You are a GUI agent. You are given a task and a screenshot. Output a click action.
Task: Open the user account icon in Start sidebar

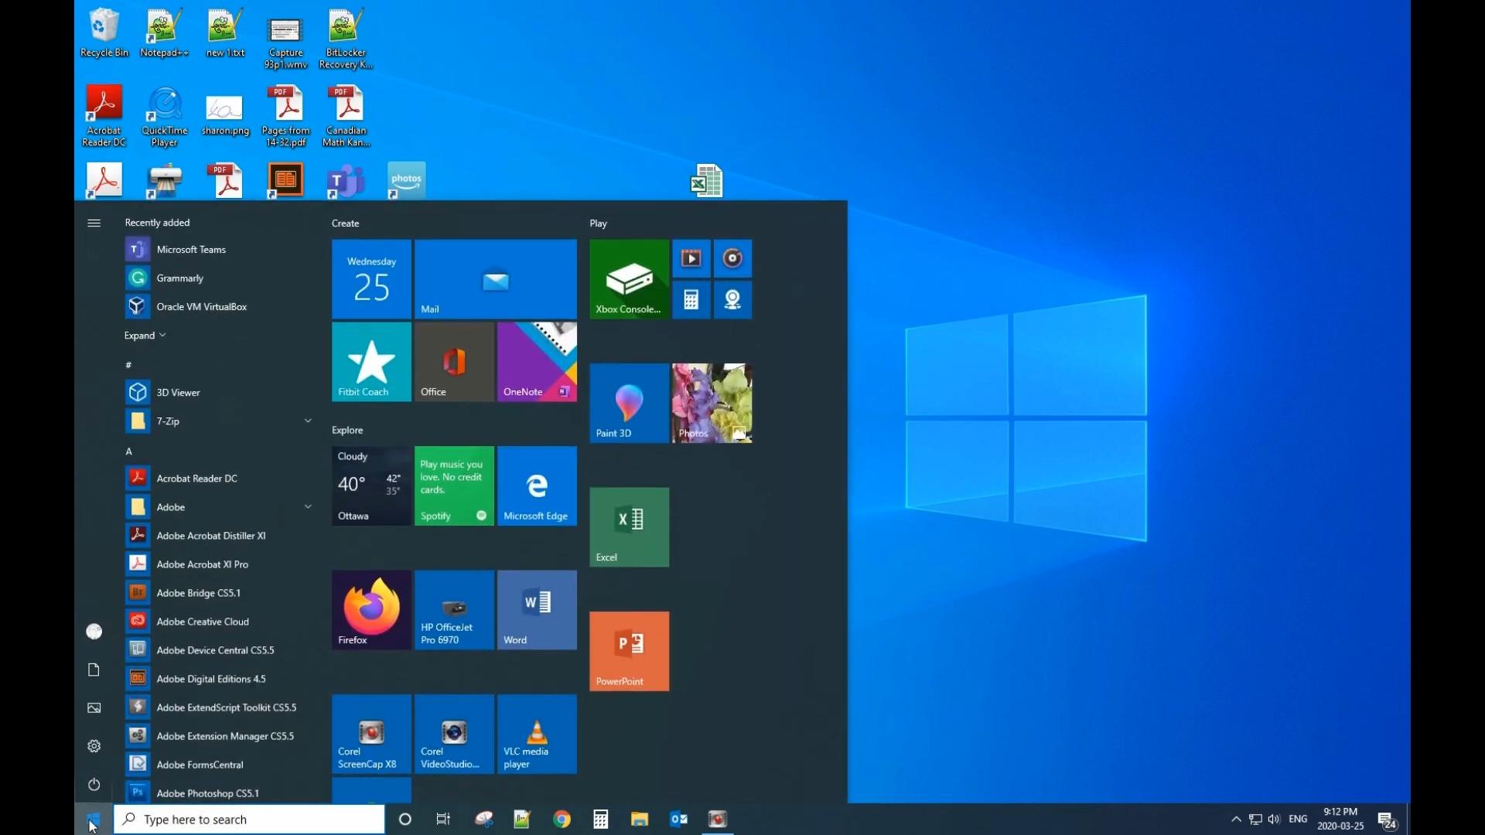coord(94,632)
